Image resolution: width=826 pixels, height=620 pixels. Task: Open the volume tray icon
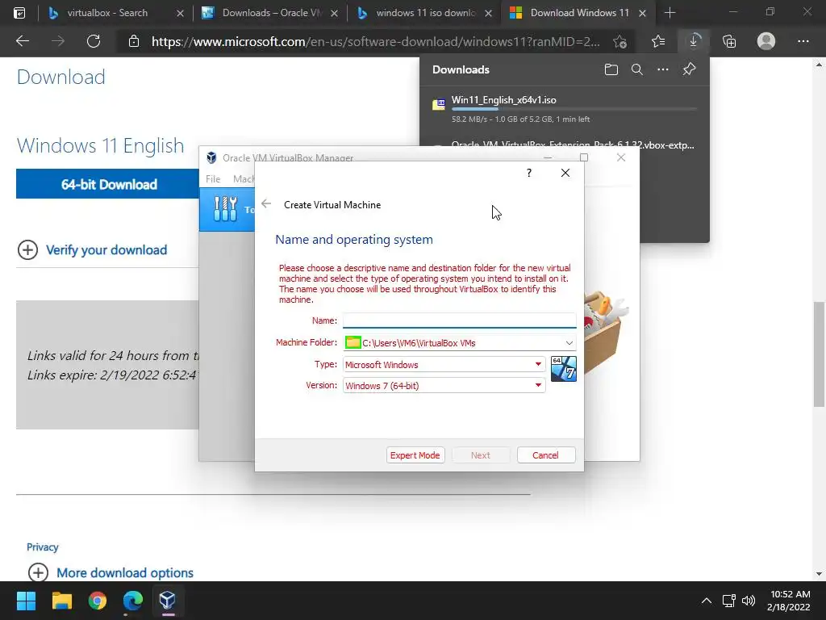coord(748,601)
